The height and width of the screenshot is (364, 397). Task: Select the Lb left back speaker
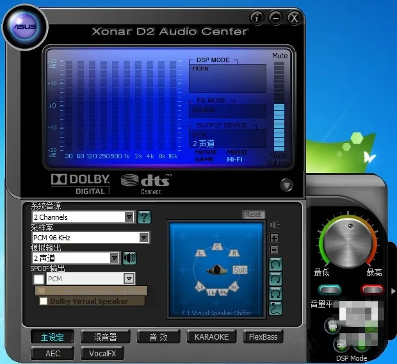(x=211, y=292)
